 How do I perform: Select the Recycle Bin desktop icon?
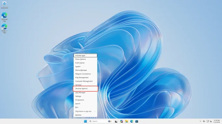click(5, 5)
